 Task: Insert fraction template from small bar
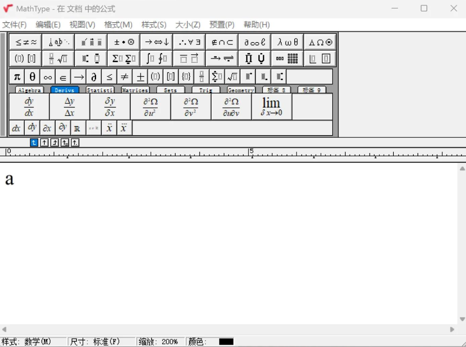[202, 77]
